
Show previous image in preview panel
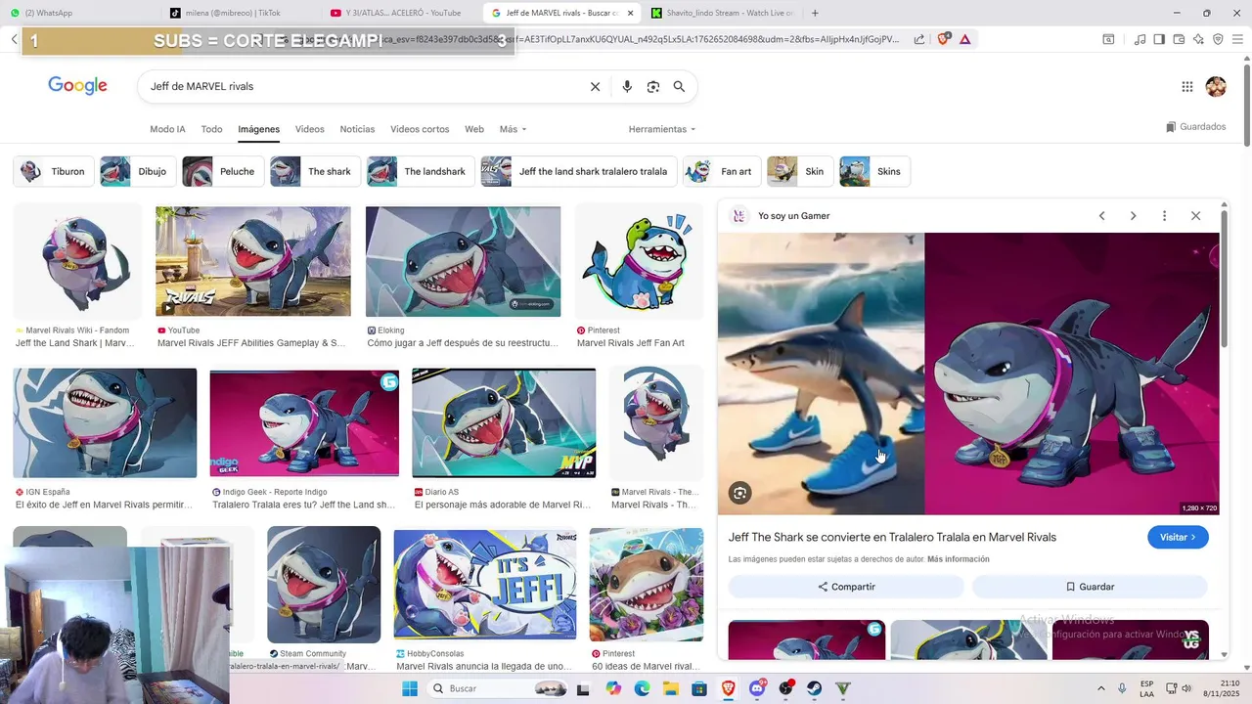tap(1101, 216)
